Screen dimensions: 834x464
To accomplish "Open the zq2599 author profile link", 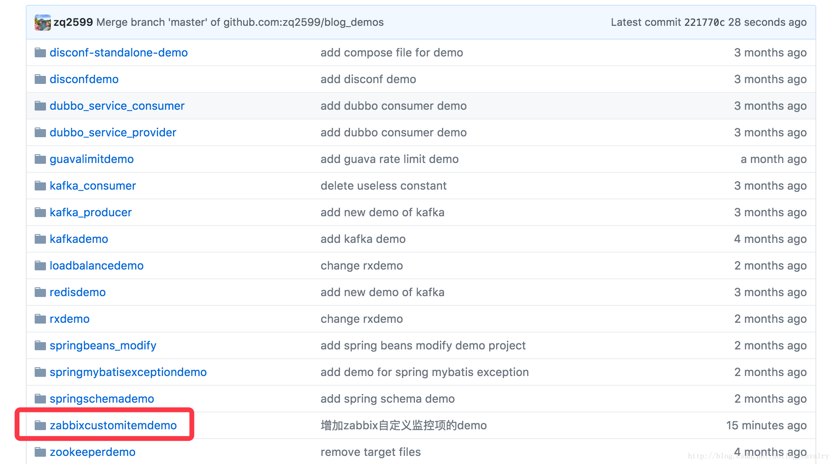I will (73, 22).
